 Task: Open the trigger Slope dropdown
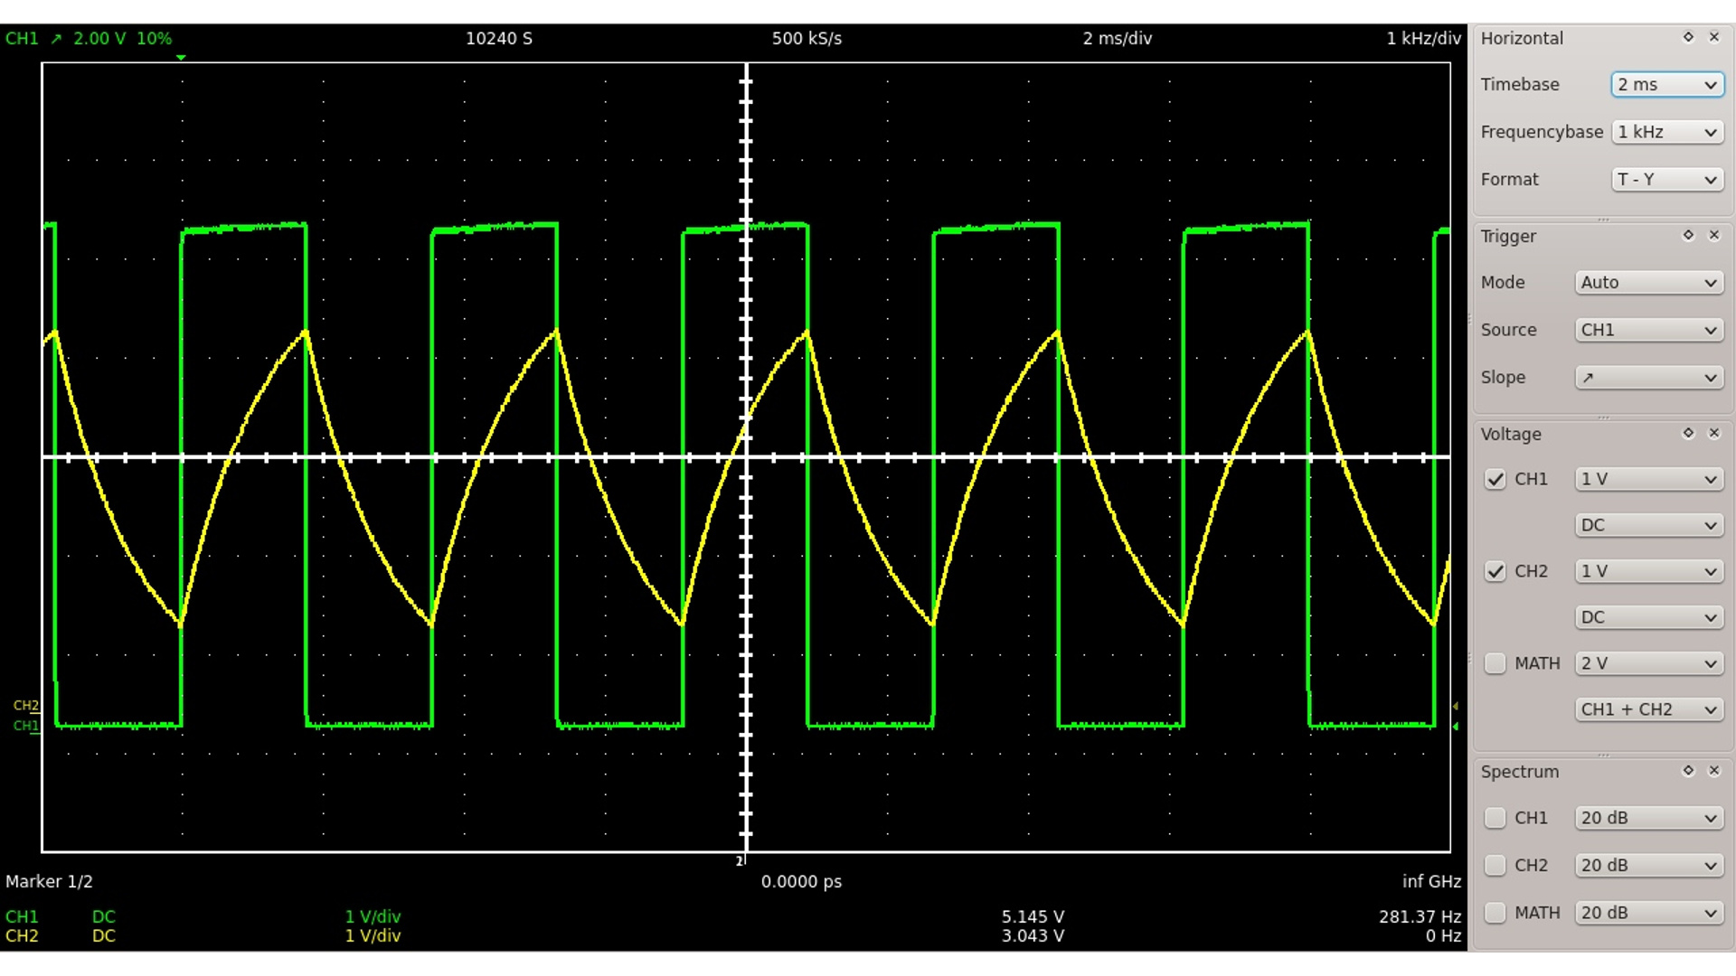tap(1648, 378)
